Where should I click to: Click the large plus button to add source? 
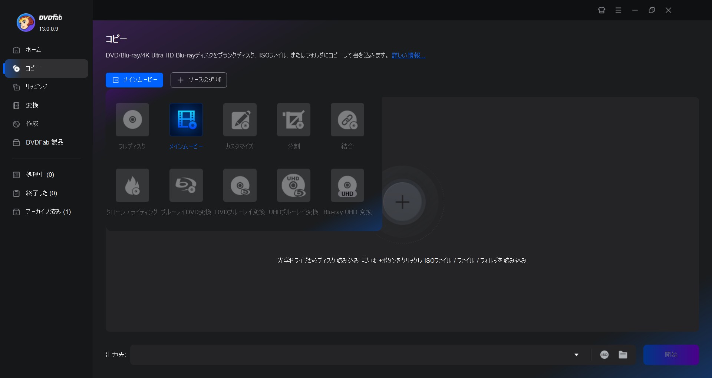point(402,202)
